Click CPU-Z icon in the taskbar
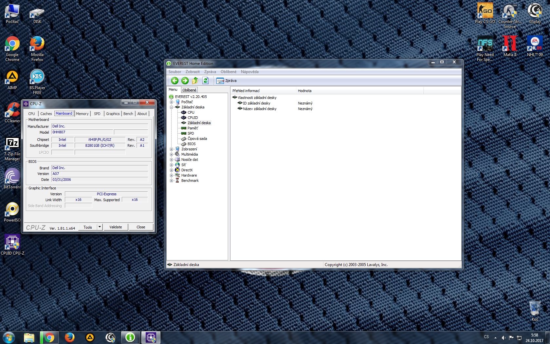The width and height of the screenshot is (550, 344). coord(151,337)
